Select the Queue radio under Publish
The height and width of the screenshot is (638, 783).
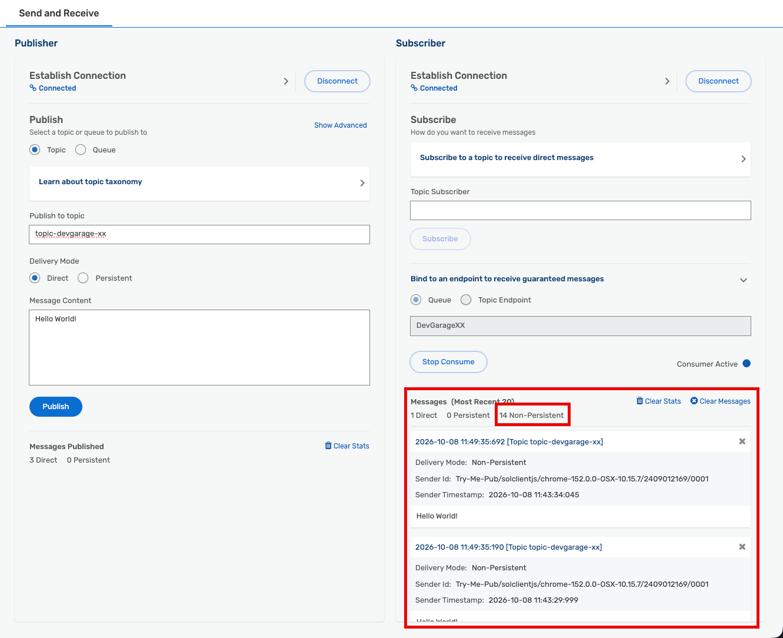click(81, 149)
